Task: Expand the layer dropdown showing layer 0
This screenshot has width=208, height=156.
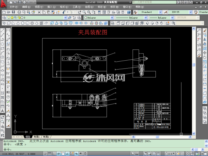Action: [65, 18]
